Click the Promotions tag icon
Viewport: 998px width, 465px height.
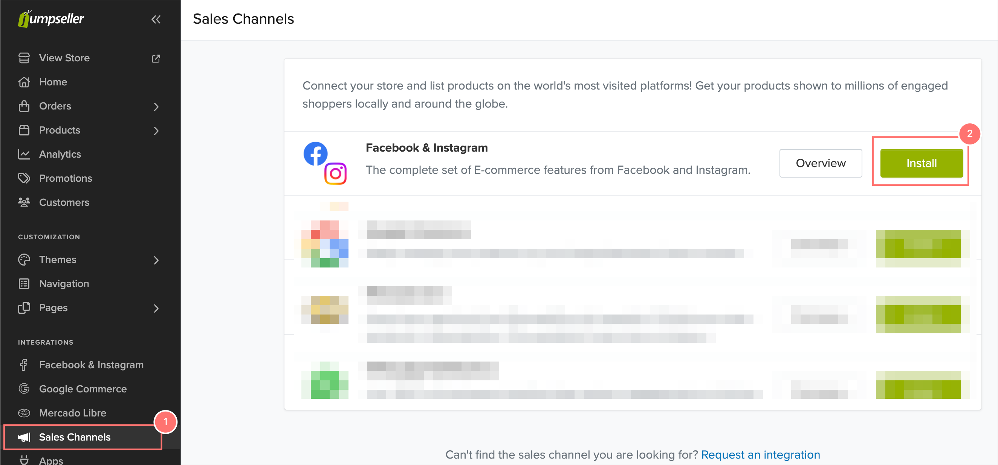(x=24, y=178)
